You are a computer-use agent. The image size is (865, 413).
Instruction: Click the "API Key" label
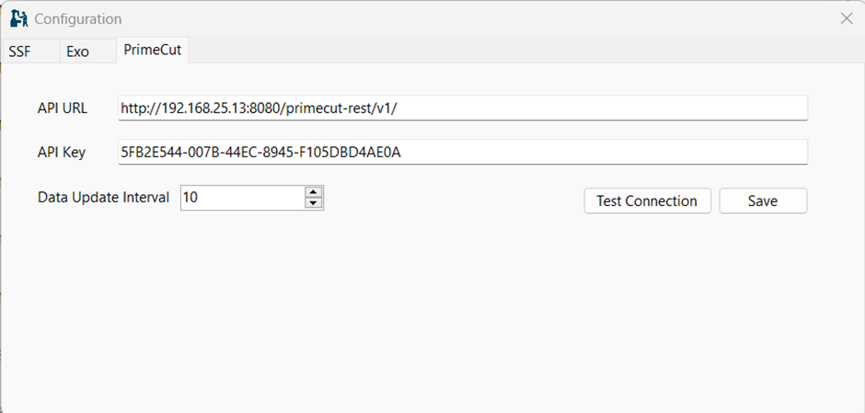tap(62, 152)
